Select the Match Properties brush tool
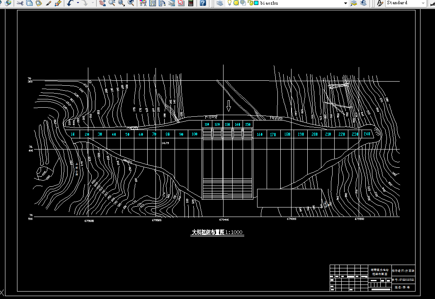435x299 pixels. point(49,3)
